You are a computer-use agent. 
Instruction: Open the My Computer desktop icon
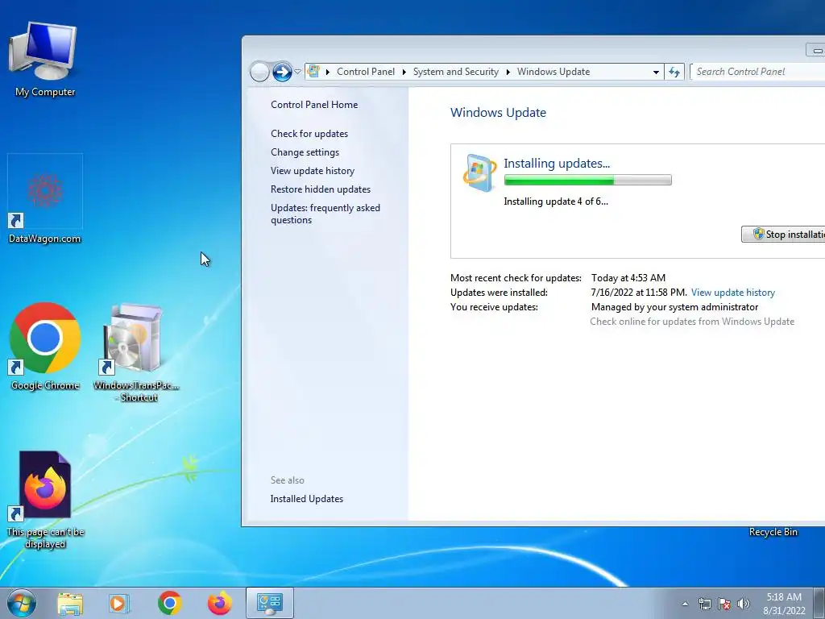click(x=45, y=59)
